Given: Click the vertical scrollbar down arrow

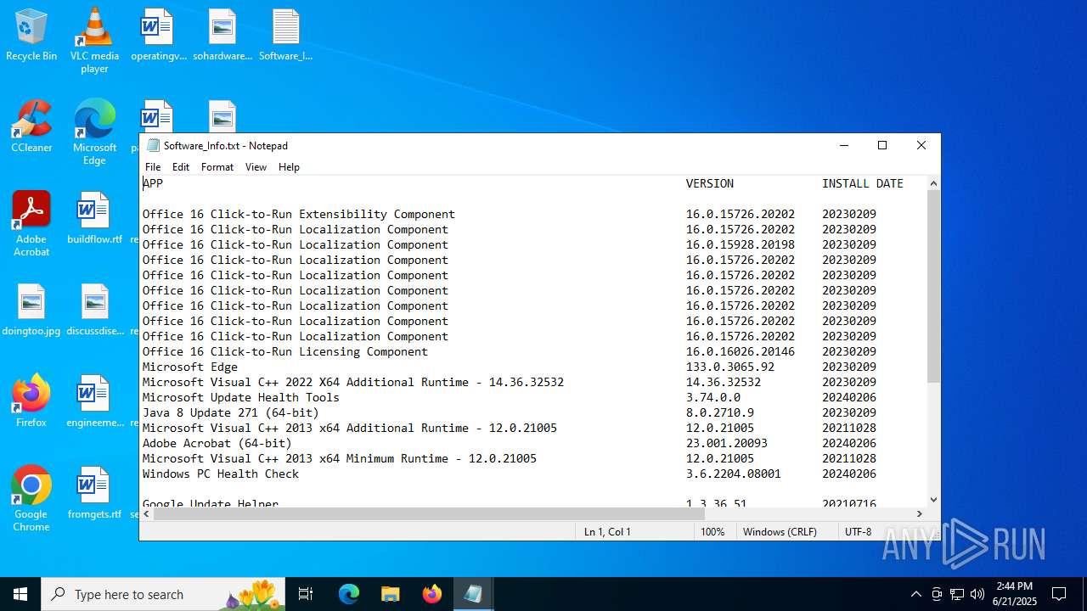Looking at the screenshot, I should [933, 500].
